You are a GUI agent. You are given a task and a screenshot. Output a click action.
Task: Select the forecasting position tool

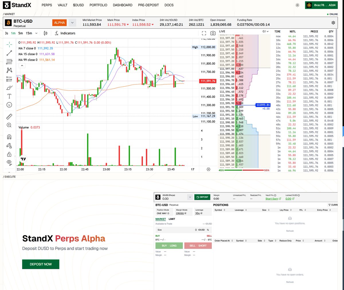pos(9,79)
